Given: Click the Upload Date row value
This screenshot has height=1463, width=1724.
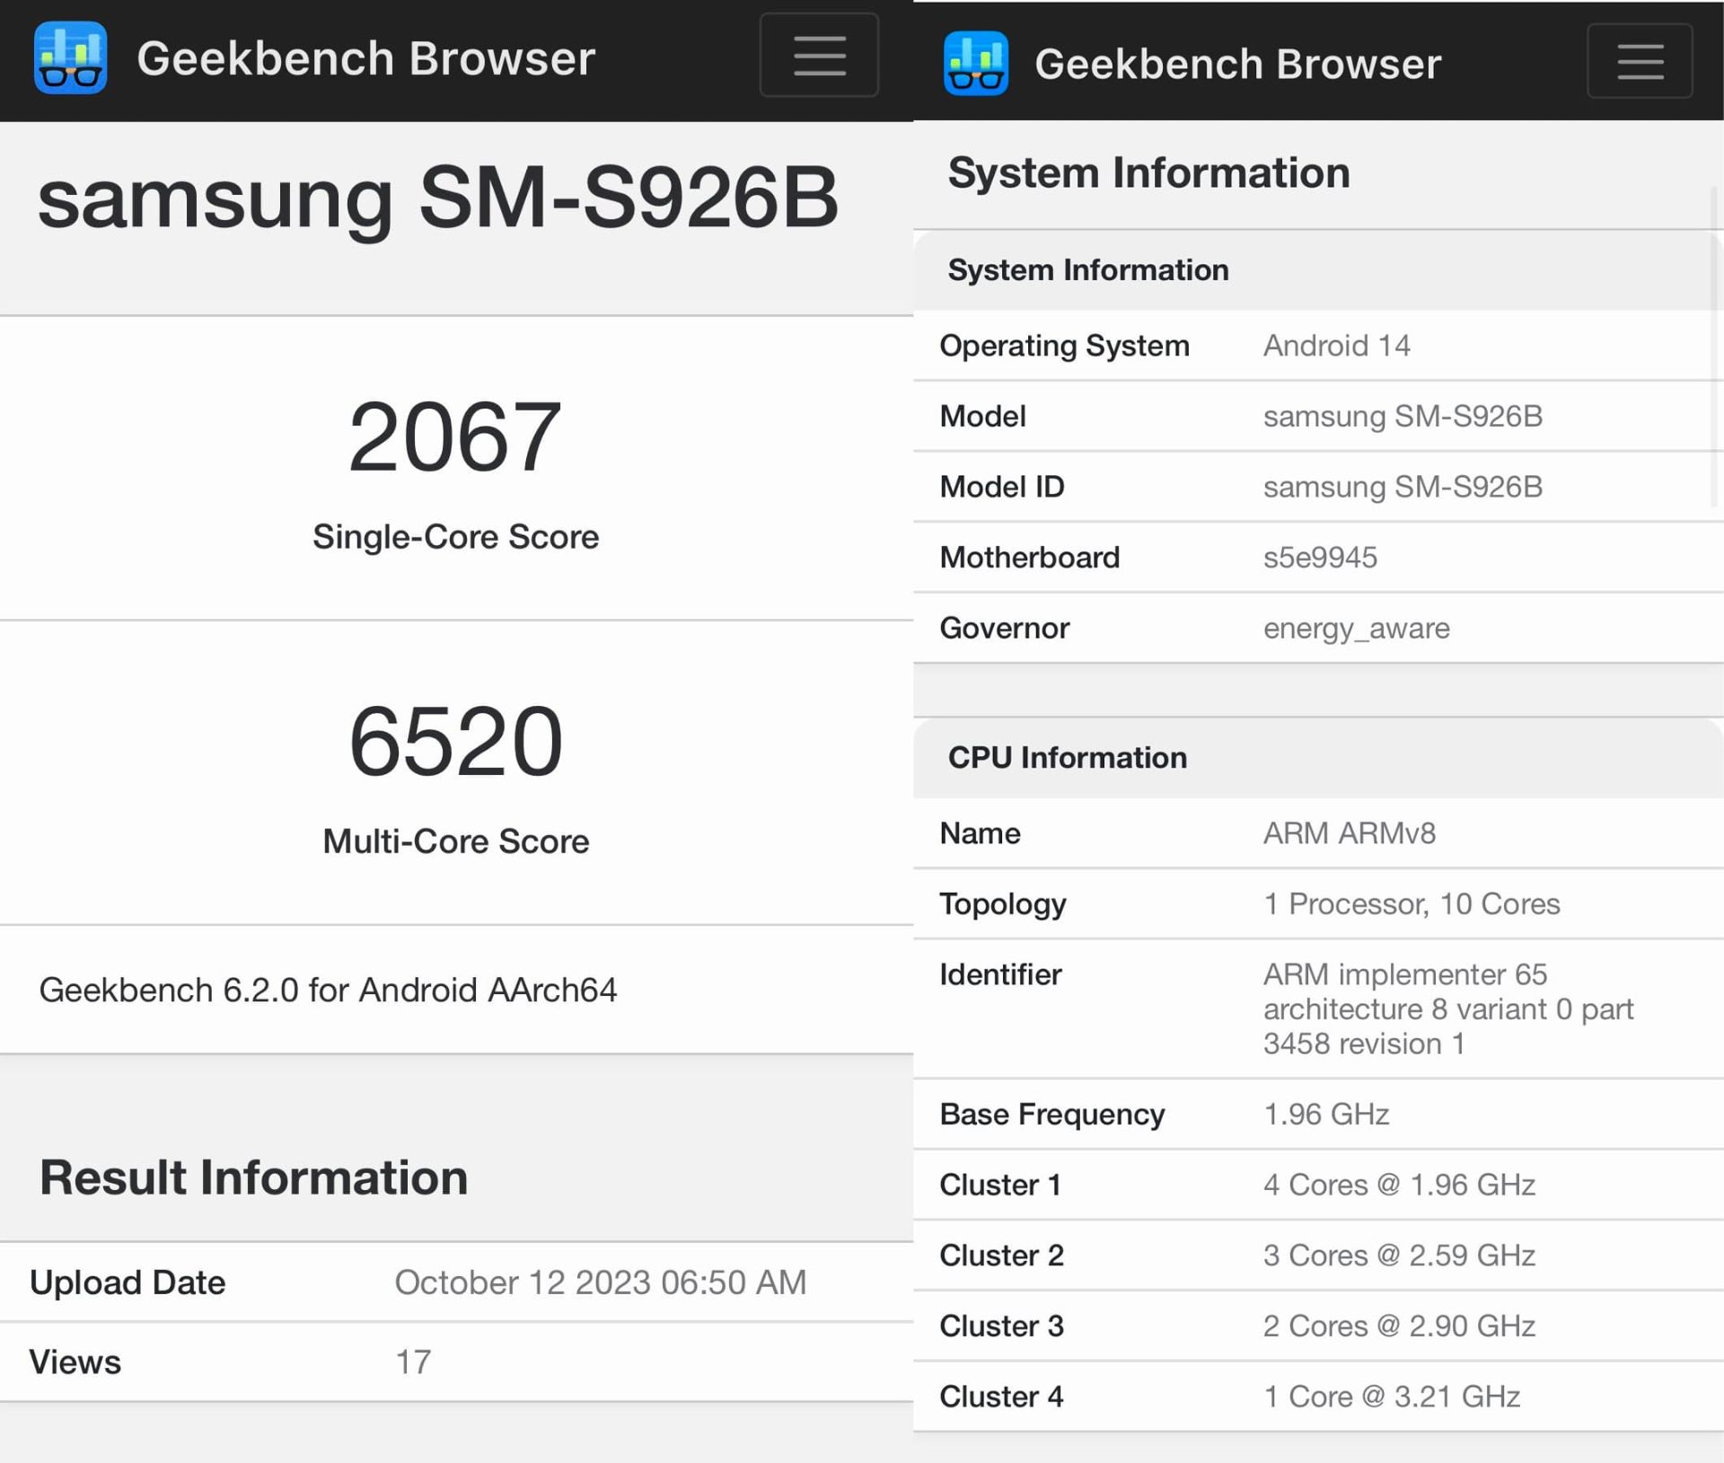Looking at the screenshot, I should 600,1282.
